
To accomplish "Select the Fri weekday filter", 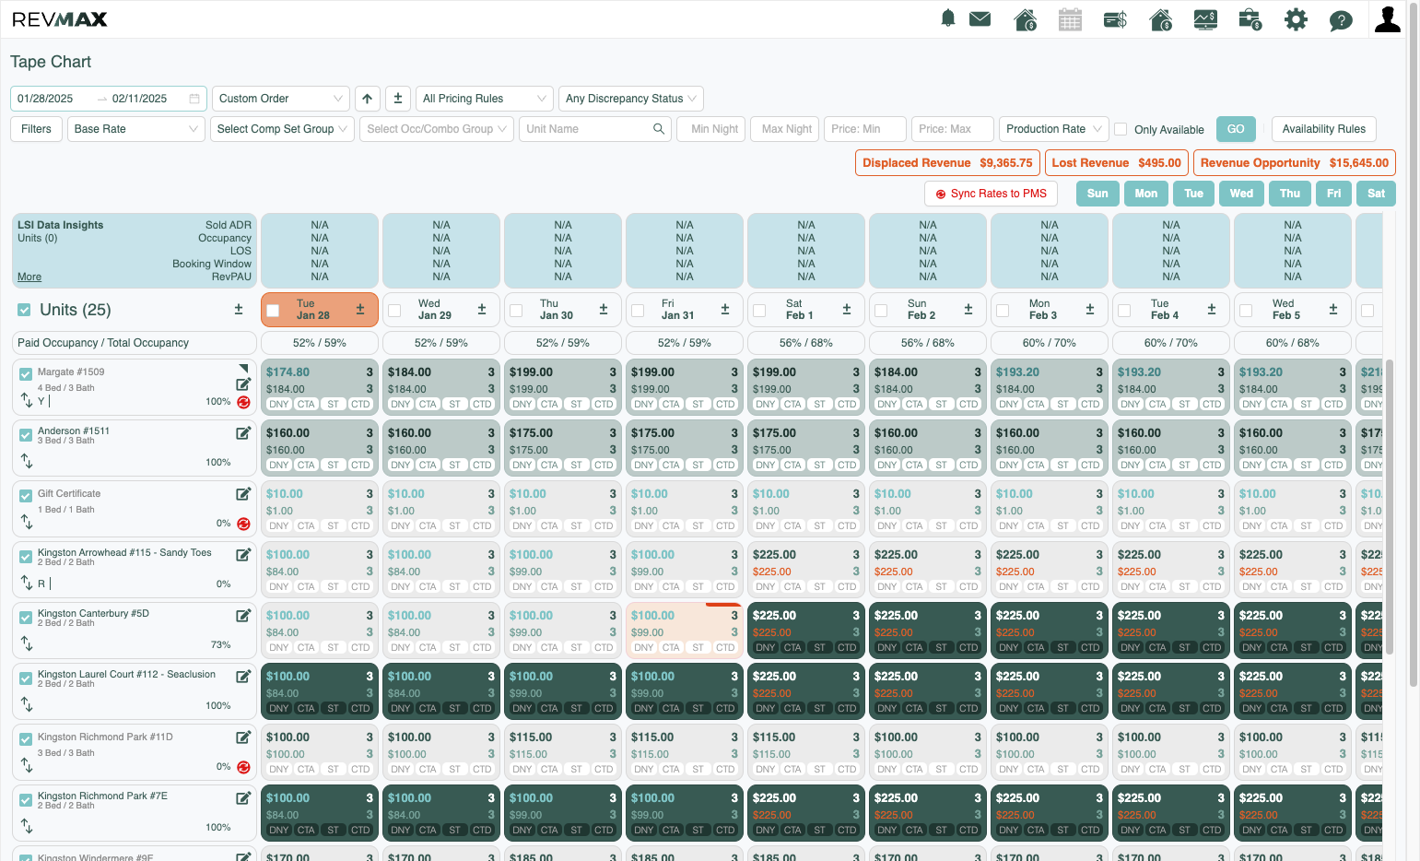I will click(x=1333, y=194).
